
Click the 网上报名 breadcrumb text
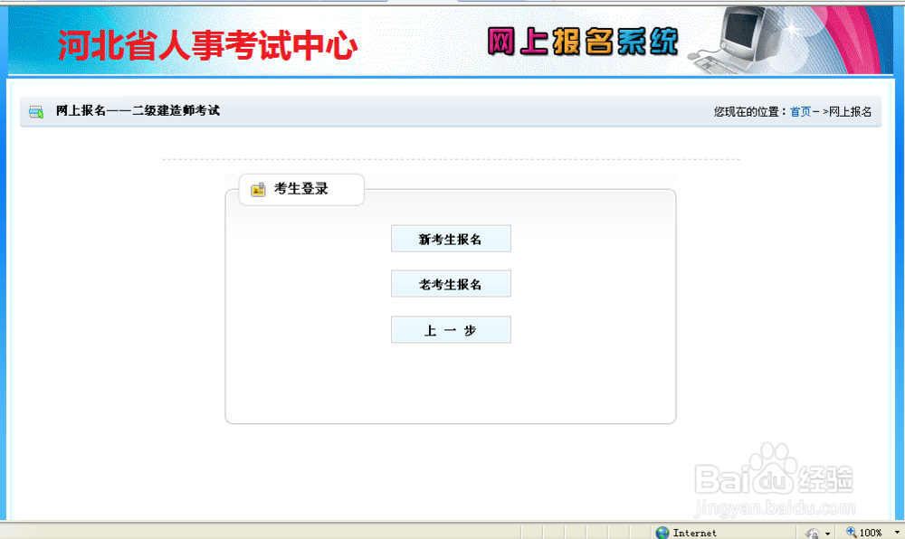[x=850, y=112]
